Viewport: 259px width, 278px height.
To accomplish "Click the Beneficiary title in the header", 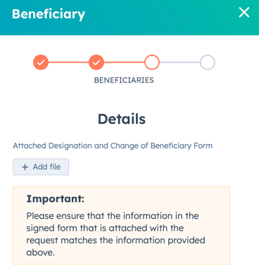I will [x=49, y=14].
